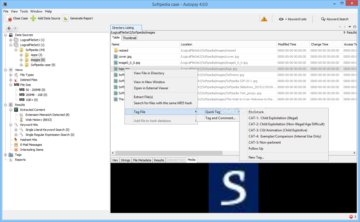360x222 pixels.
Task: Switch to the Results viewer tab
Action: 159,160
